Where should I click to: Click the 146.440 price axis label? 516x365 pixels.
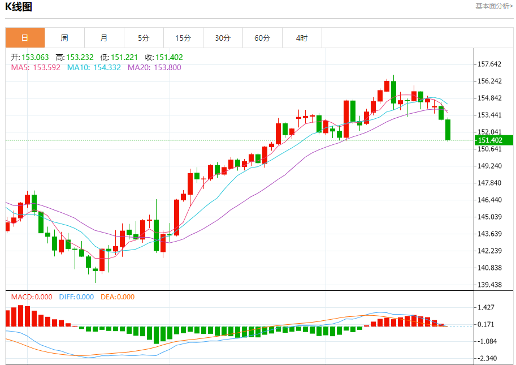coord(489,200)
